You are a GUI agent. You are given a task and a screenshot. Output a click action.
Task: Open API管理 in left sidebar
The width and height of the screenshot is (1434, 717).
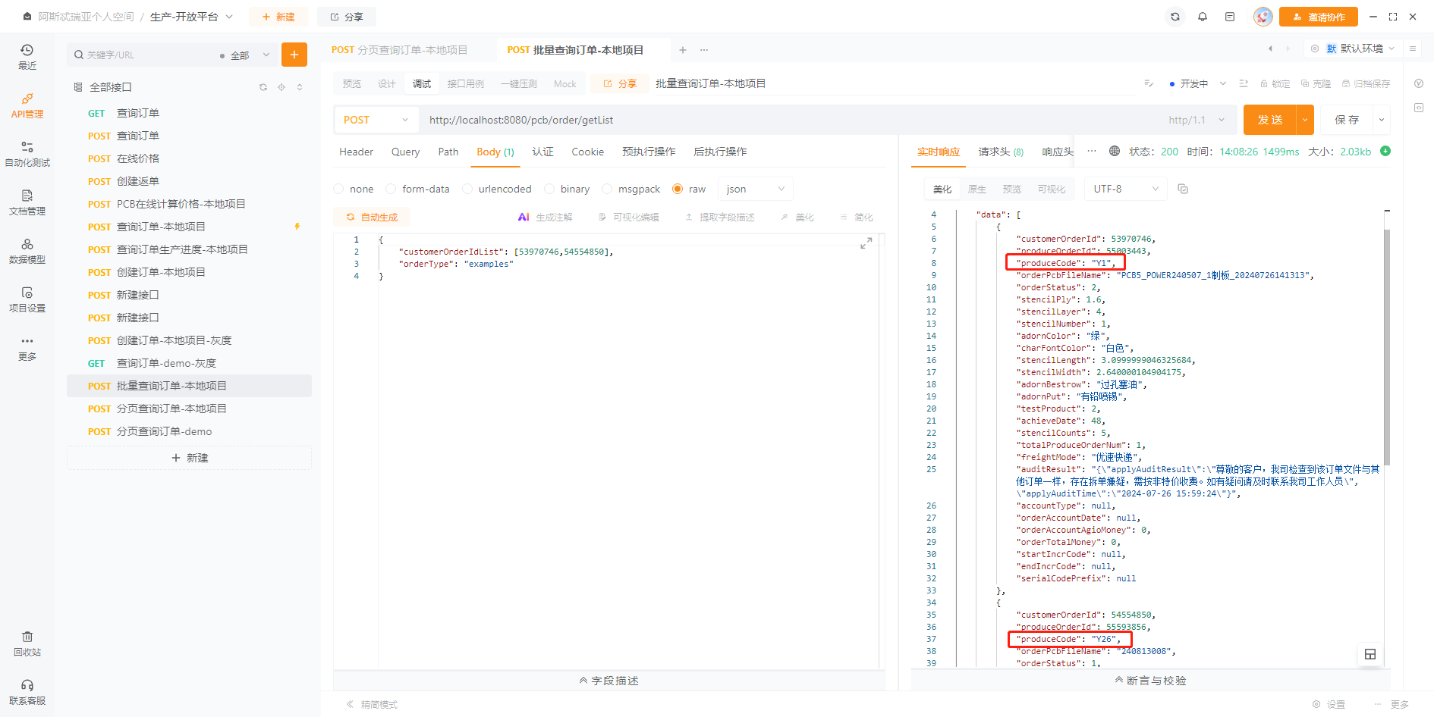pyautogui.click(x=27, y=106)
